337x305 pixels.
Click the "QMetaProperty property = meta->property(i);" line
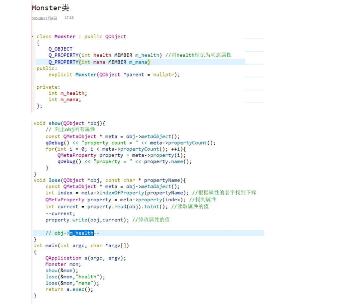pyautogui.click(x=122, y=155)
